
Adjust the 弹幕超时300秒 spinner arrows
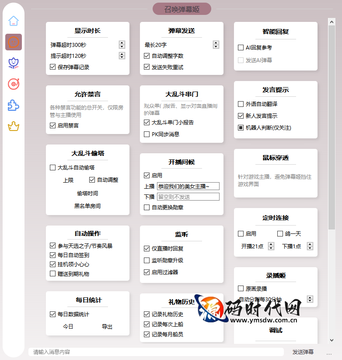coord(122,45)
